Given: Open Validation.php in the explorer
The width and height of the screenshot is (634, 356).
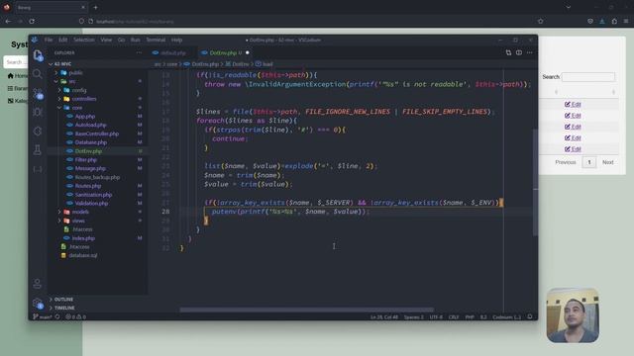Looking at the screenshot, I should pos(91,203).
